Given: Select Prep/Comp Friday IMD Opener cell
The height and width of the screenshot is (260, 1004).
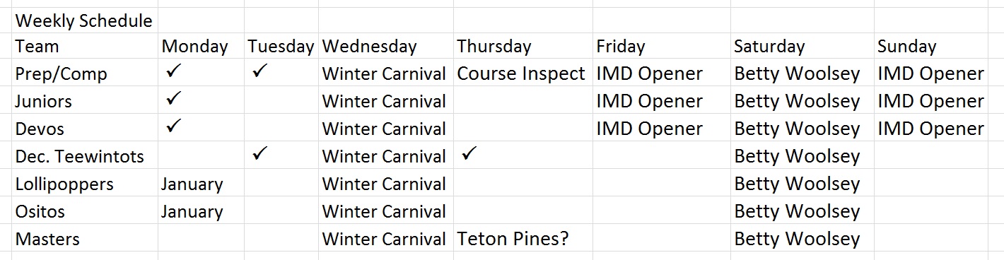Looking at the screenshot, I should [x=661, y=73].
